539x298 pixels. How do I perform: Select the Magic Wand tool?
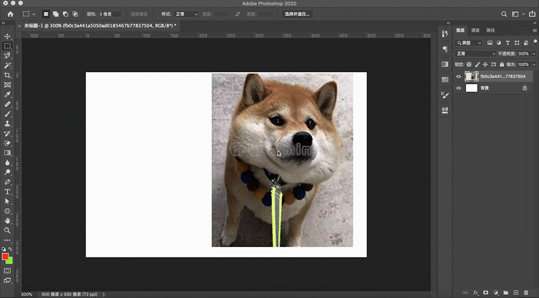[x=7, y=66]
